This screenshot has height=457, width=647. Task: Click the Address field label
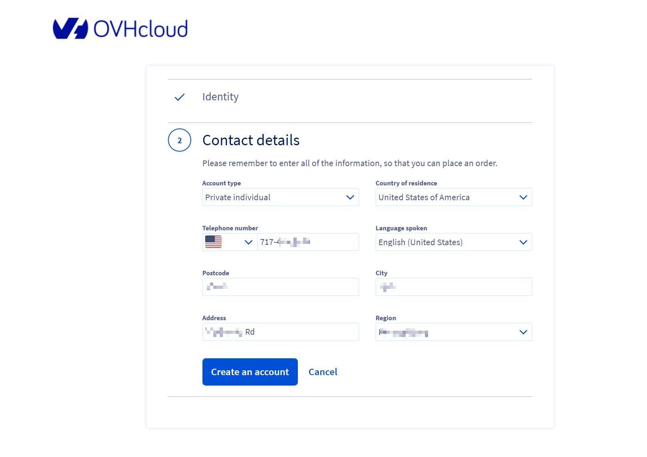click(x=214, y=318)
